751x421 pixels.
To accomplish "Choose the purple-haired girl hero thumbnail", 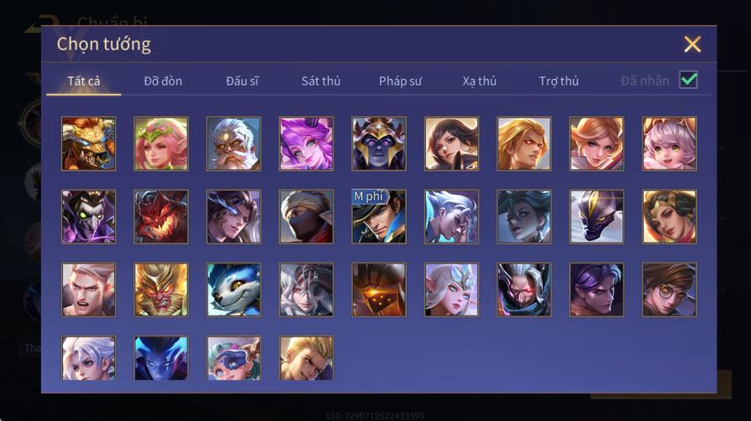I will [306, 143].
